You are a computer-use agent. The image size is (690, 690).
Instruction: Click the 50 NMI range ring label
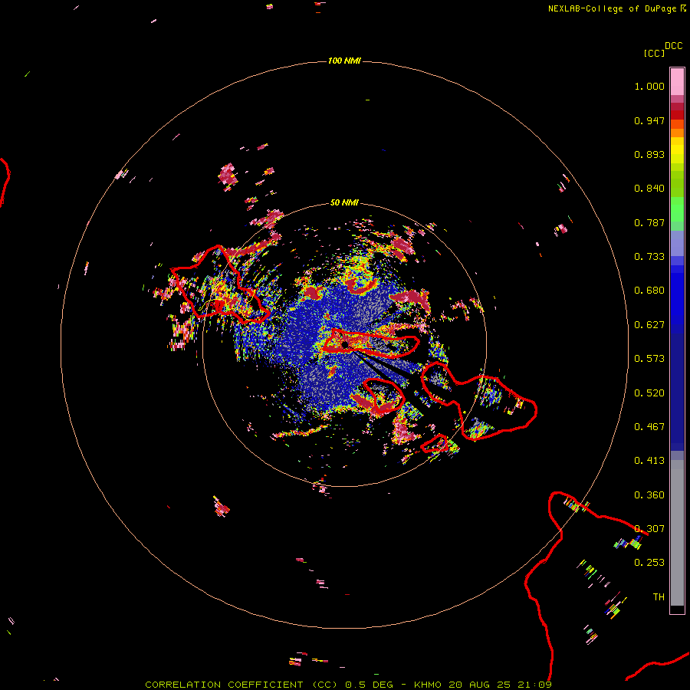coord(344,202)
